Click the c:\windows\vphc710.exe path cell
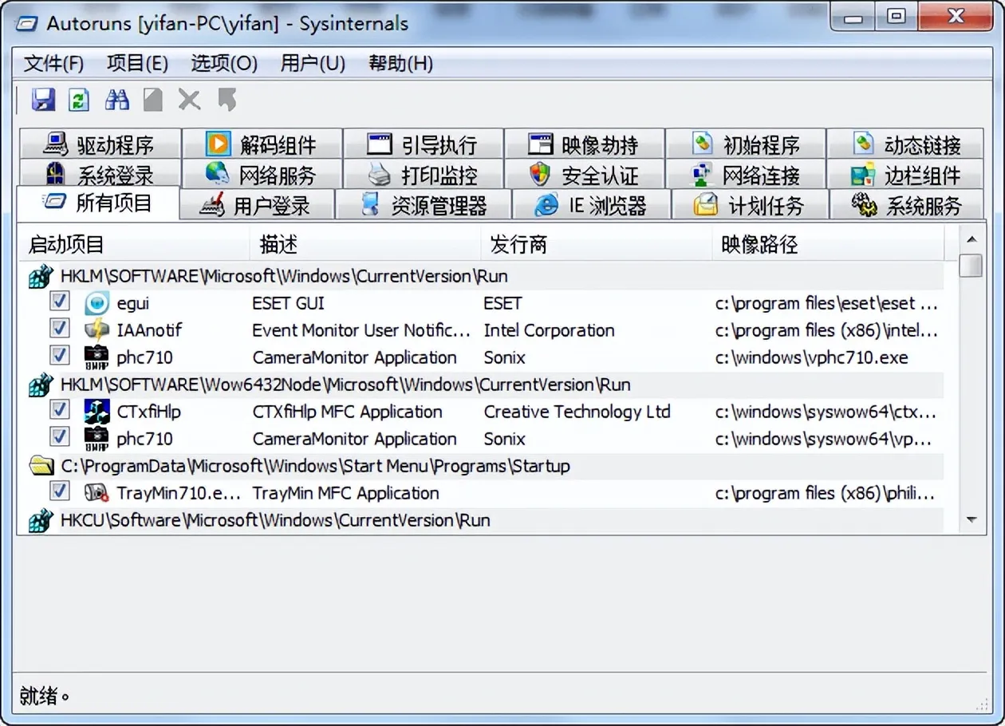The height and width of the screenshot is (726, 1005). point(811,357)
